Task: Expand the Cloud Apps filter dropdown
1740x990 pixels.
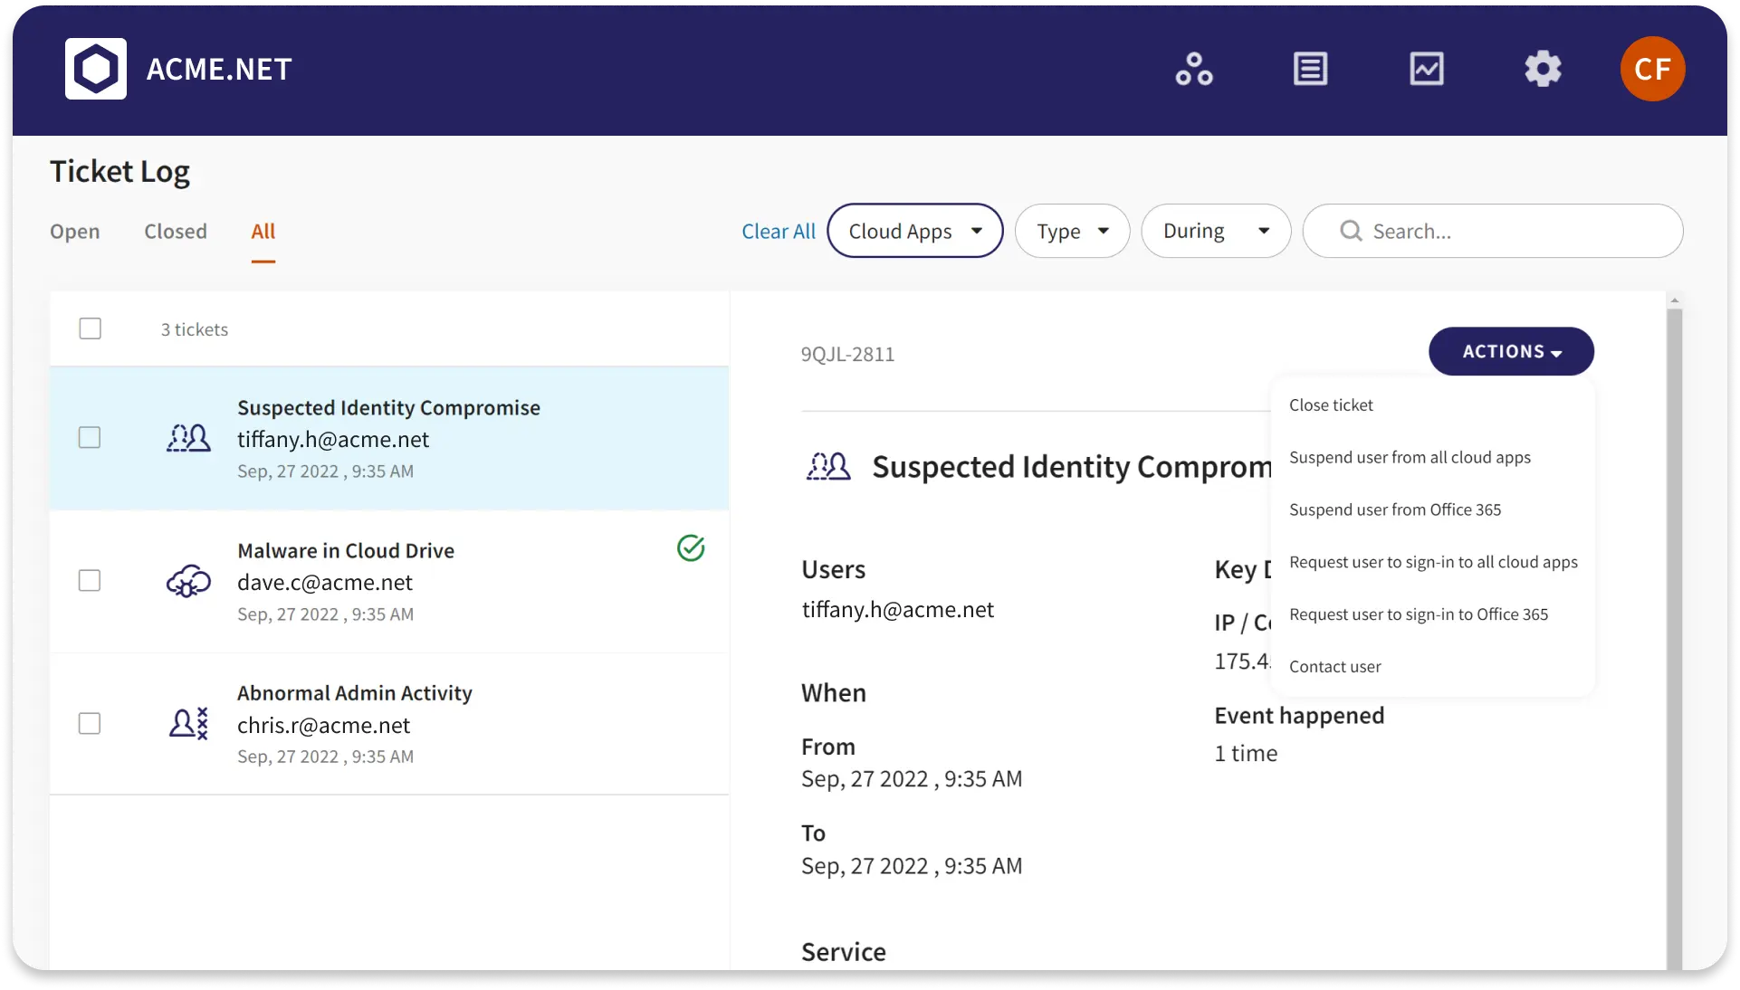Action: (x=915, y=231)
